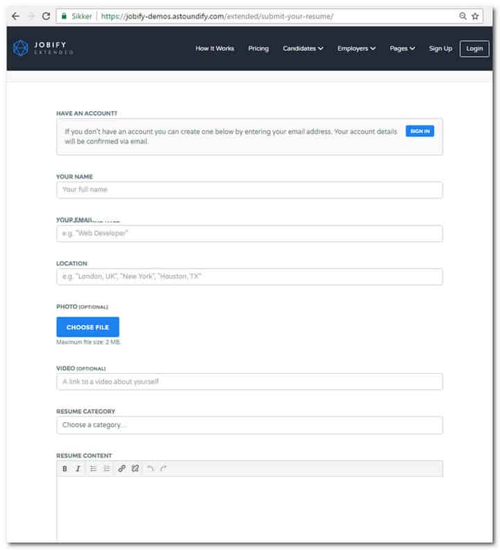Screen dimensions: 500x550
Task: Click the blue Sign In button
Action: (x=420, y=131)
